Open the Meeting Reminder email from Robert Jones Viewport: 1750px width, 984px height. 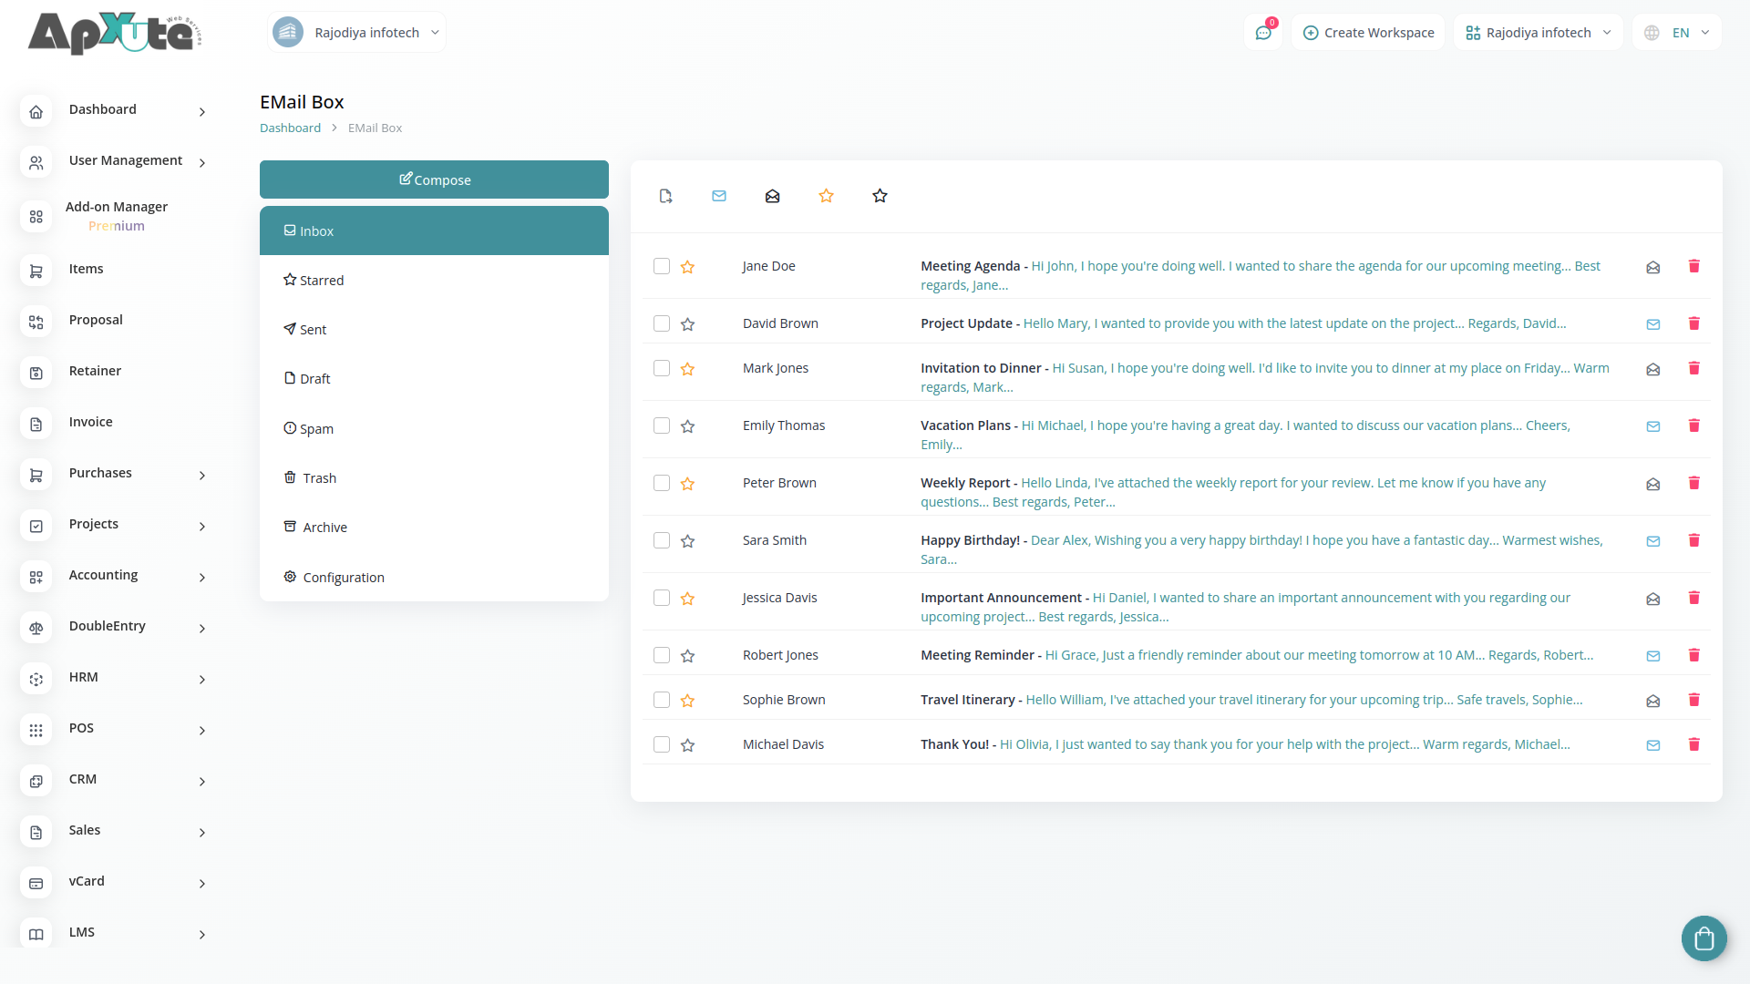(977, 655)
